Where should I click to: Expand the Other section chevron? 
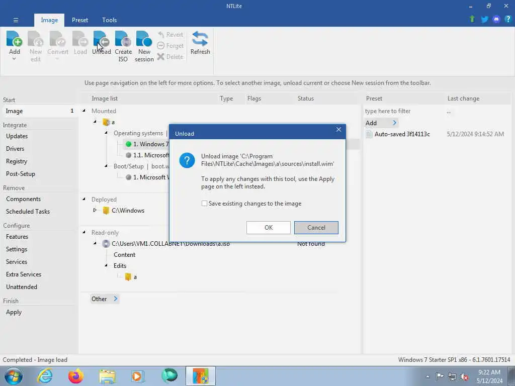[x=115, y=299]
